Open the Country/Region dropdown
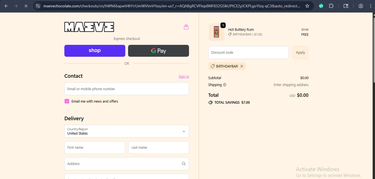The image size is (375, 179). tap(127, 131)
